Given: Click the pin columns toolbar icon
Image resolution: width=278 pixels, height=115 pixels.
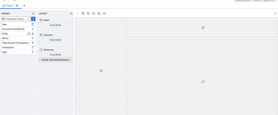Looking at the screenshot, I should tap(99, 13).
